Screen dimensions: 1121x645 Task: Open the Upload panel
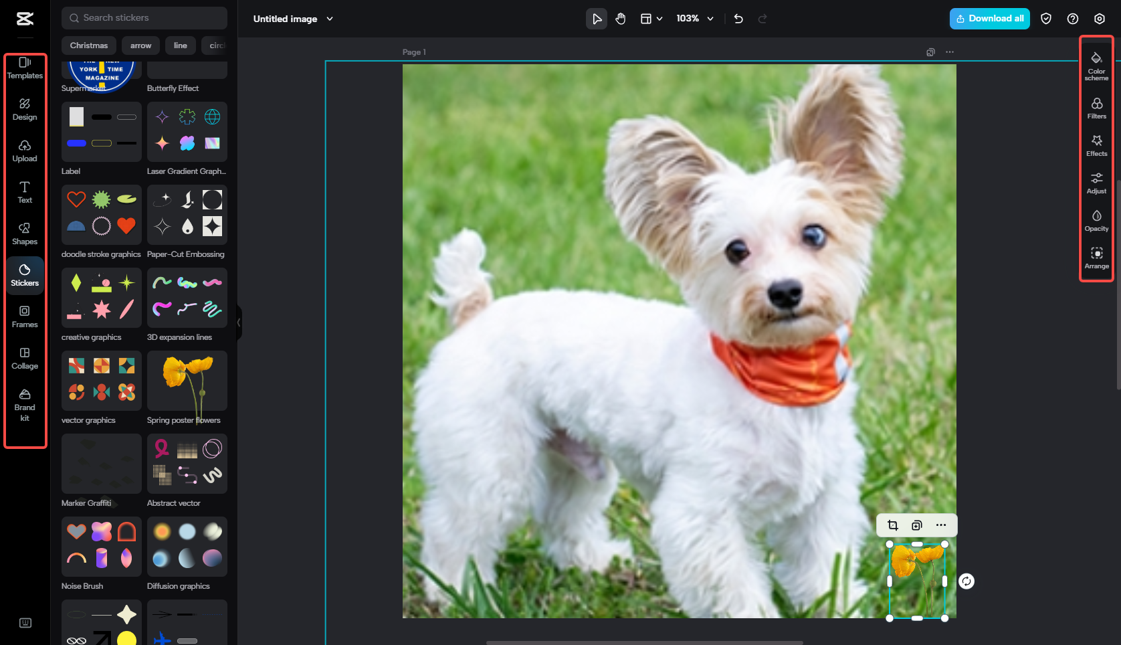[x=25, y=151]
